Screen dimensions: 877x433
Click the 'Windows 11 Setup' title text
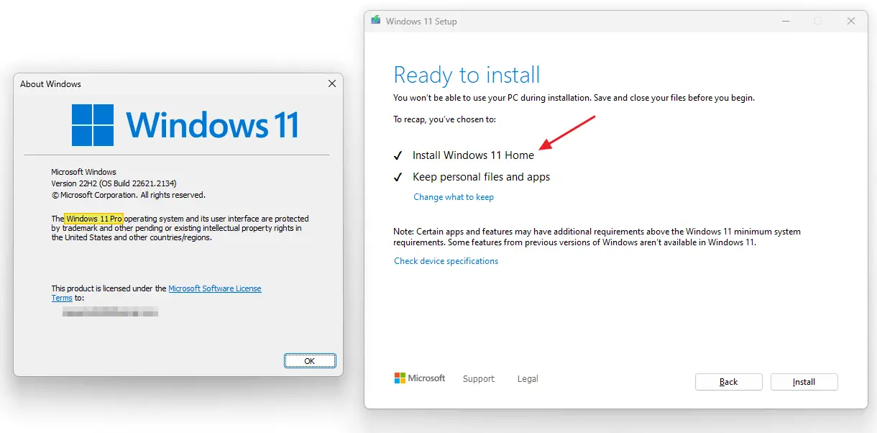421,22
